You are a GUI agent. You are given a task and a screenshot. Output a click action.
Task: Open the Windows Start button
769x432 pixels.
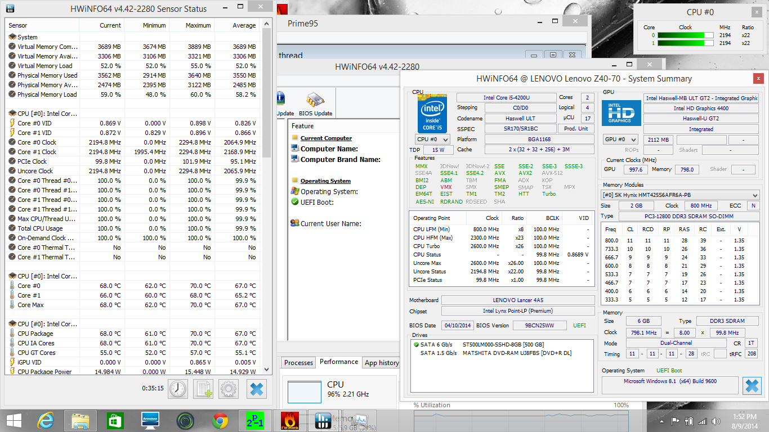pos(14,420)
